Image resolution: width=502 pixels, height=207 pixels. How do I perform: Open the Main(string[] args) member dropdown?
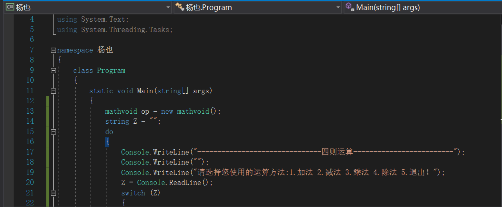422,7
